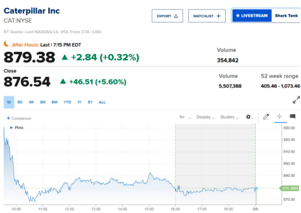Click the 879.38 price marker on axis
Screen dimensions: 301x213
click(x=289, y=188)
